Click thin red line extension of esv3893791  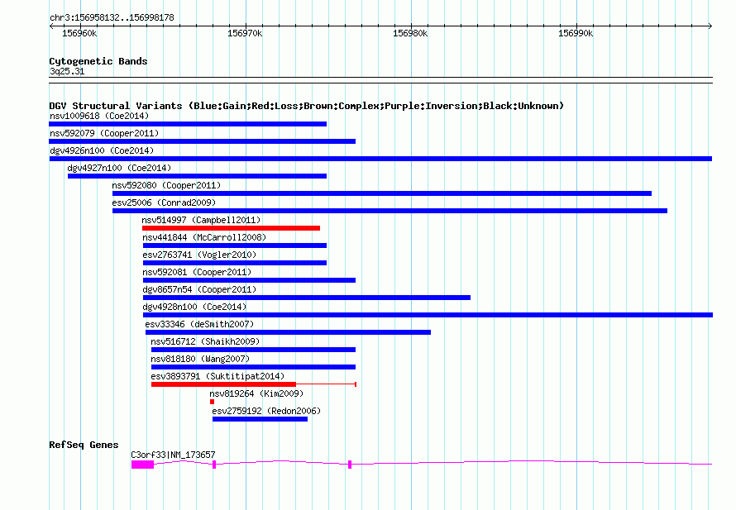tap(326, 384)
